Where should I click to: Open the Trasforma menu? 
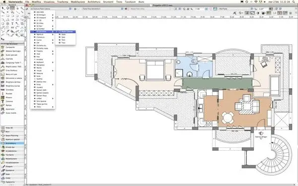[x=63, y=1]
